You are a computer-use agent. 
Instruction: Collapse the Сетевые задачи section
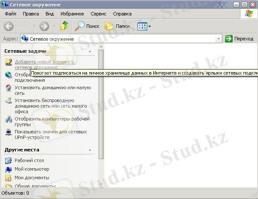pyautogui.click(x=90, y=51)
